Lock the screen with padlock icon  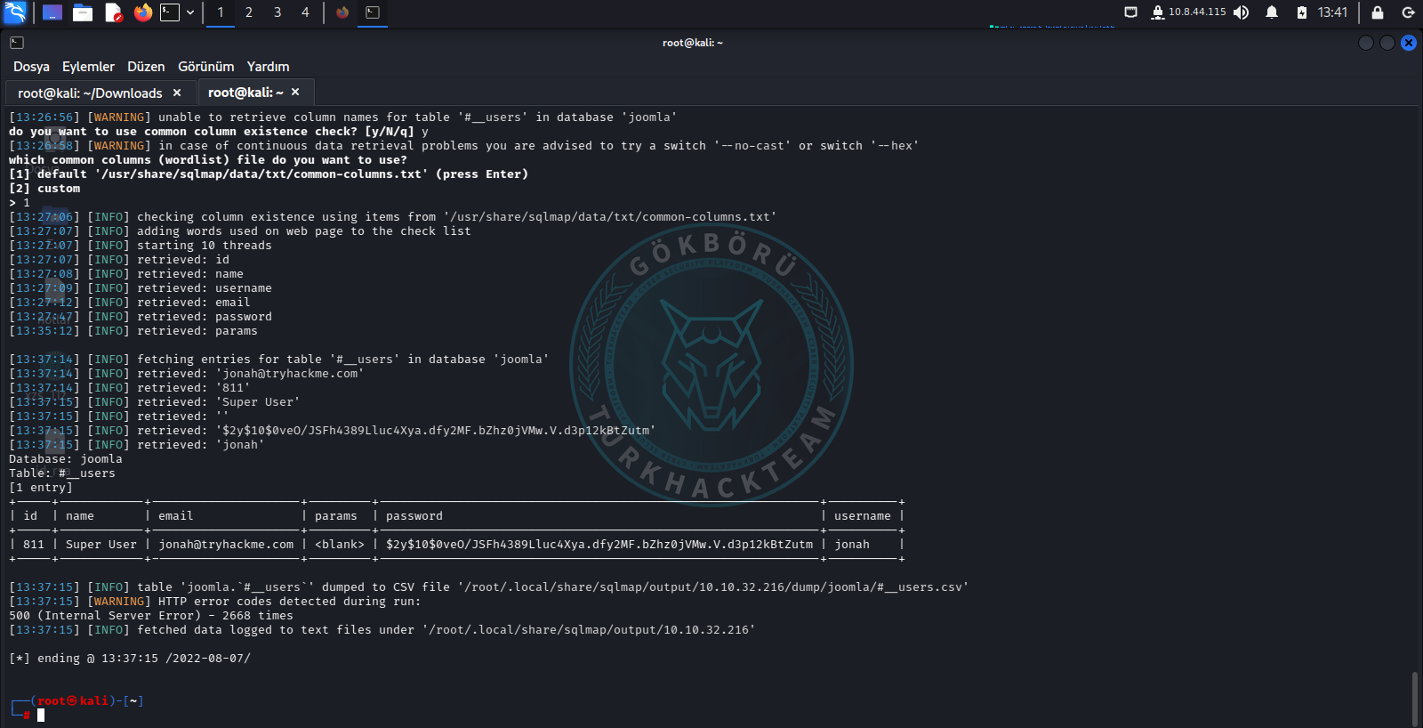(x=1378, y=12)
